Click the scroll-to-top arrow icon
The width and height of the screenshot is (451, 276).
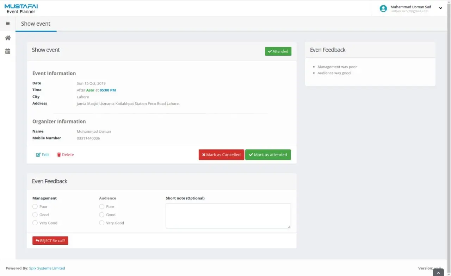[438, 272]
